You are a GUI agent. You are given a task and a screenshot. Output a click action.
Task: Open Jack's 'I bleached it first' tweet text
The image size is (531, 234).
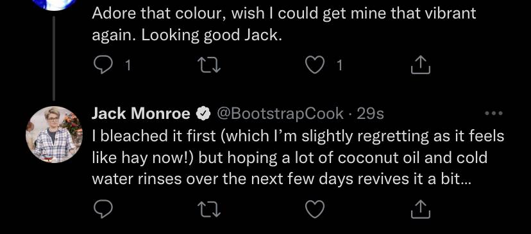[298, 158]
